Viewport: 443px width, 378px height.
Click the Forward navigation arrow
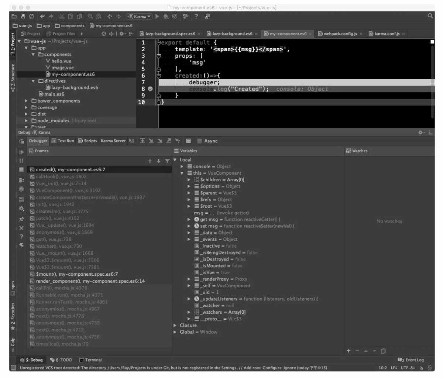[119, 16]
